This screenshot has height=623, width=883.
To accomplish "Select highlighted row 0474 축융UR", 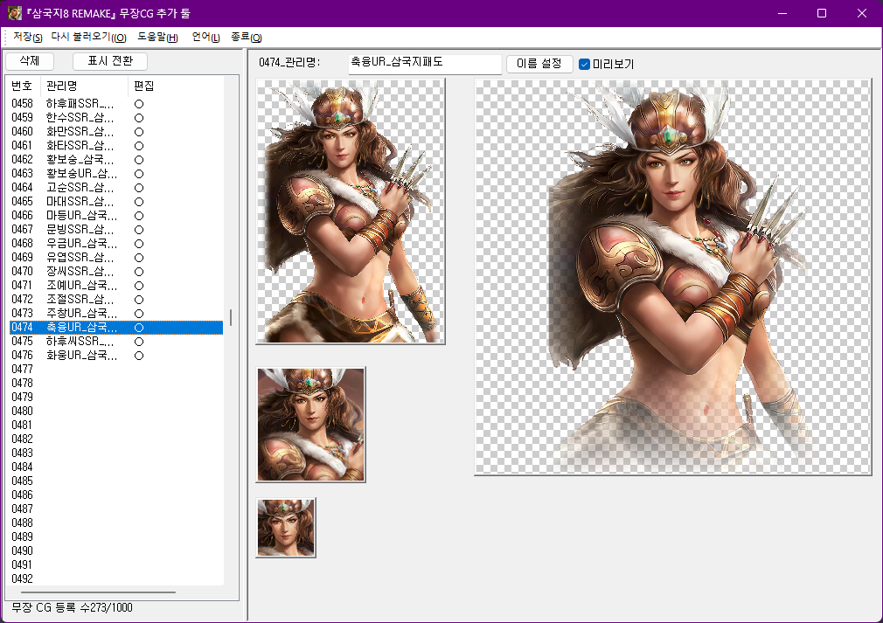I will coord(116,328).
